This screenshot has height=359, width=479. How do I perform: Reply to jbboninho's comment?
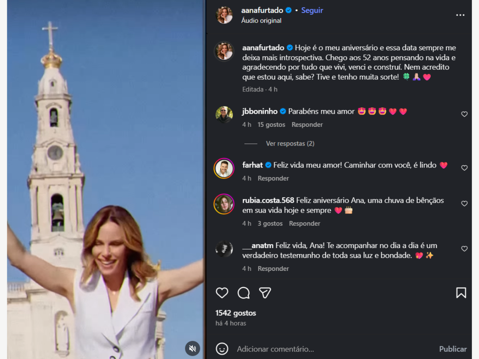(307, 125)
